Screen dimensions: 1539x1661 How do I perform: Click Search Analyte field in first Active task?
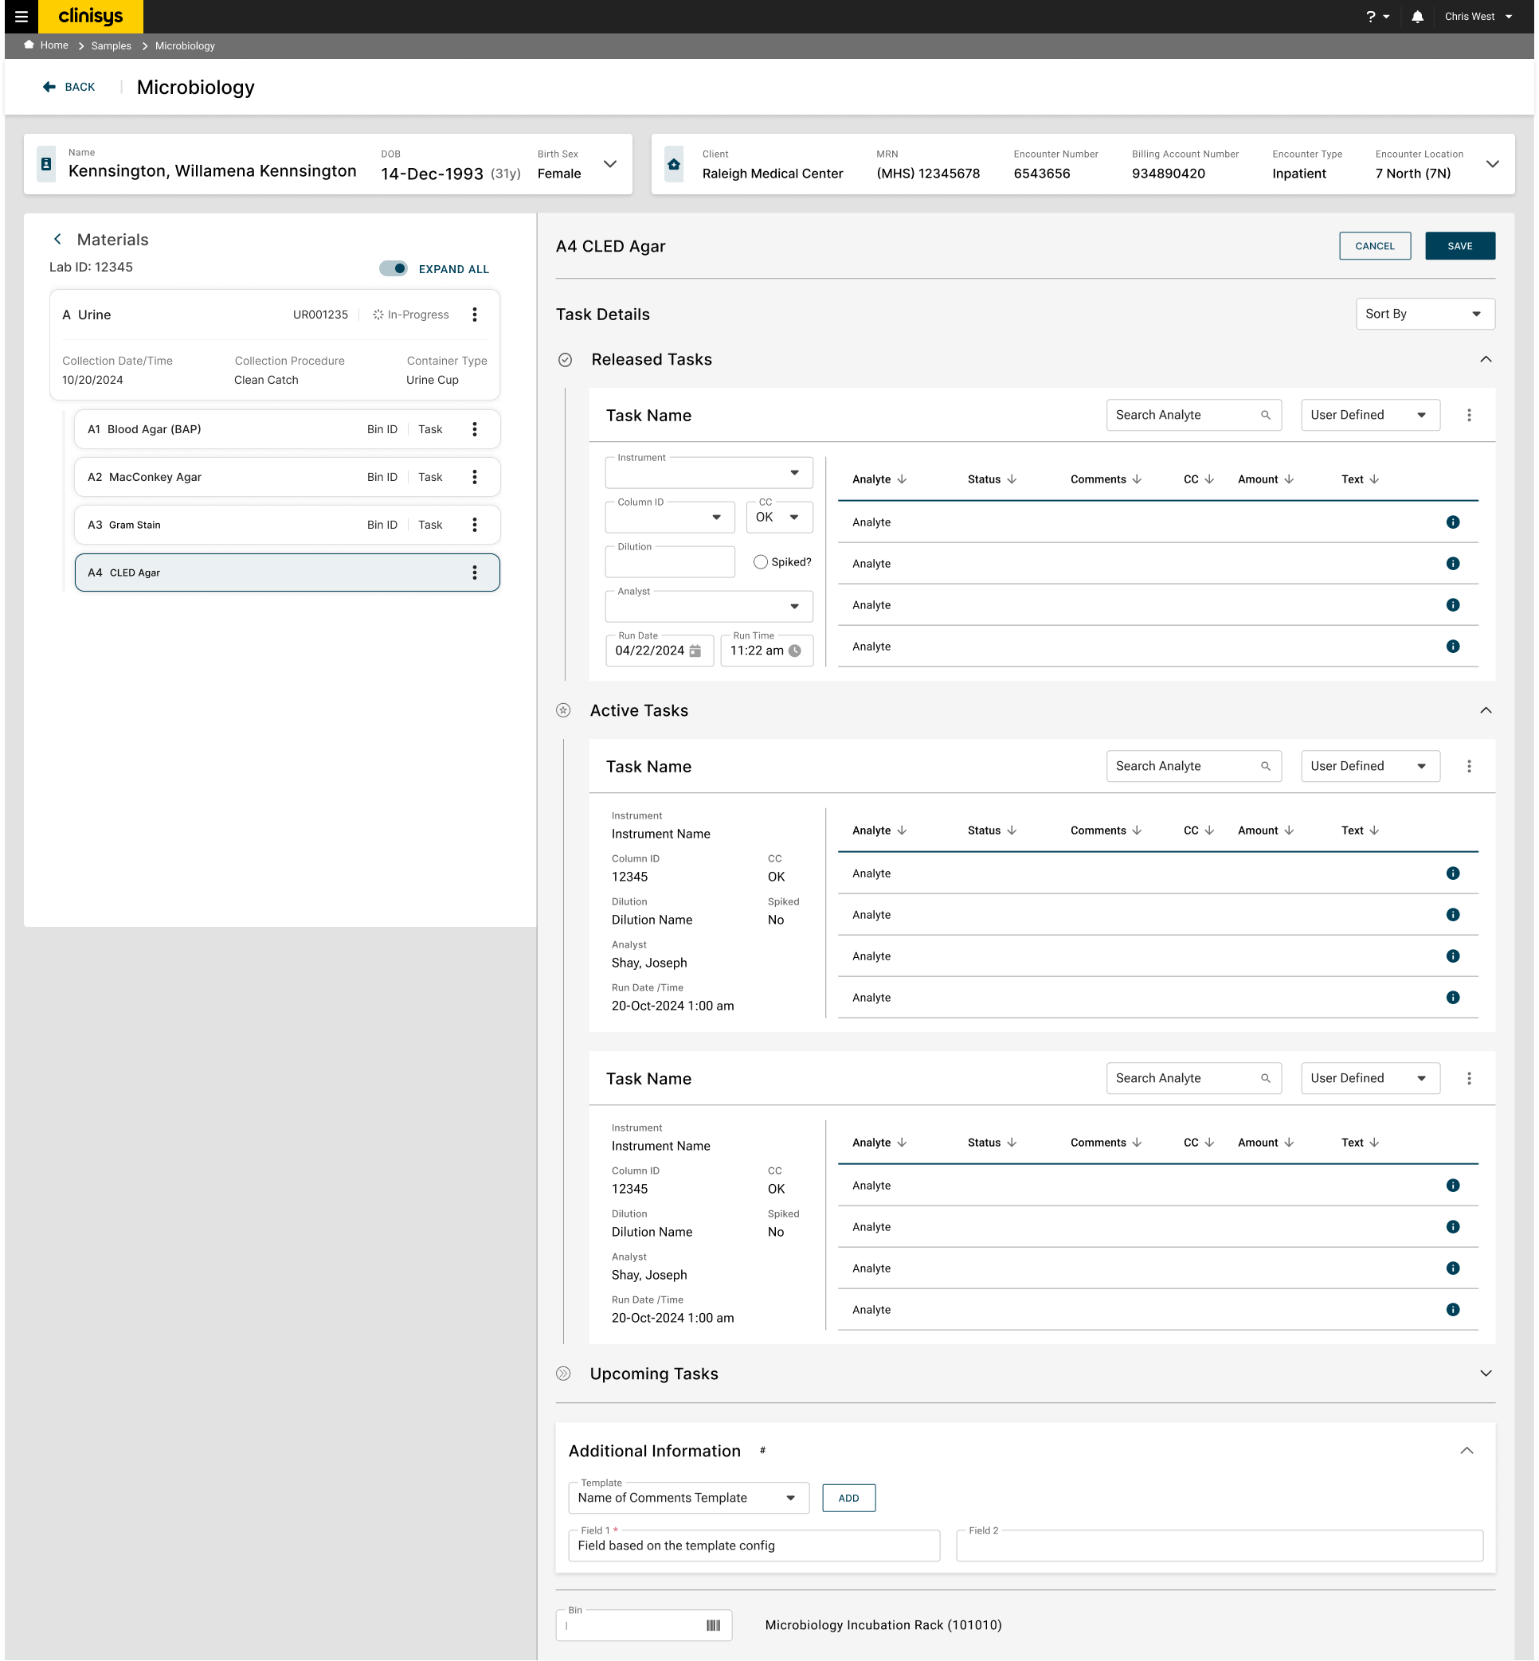(1193, 766)
